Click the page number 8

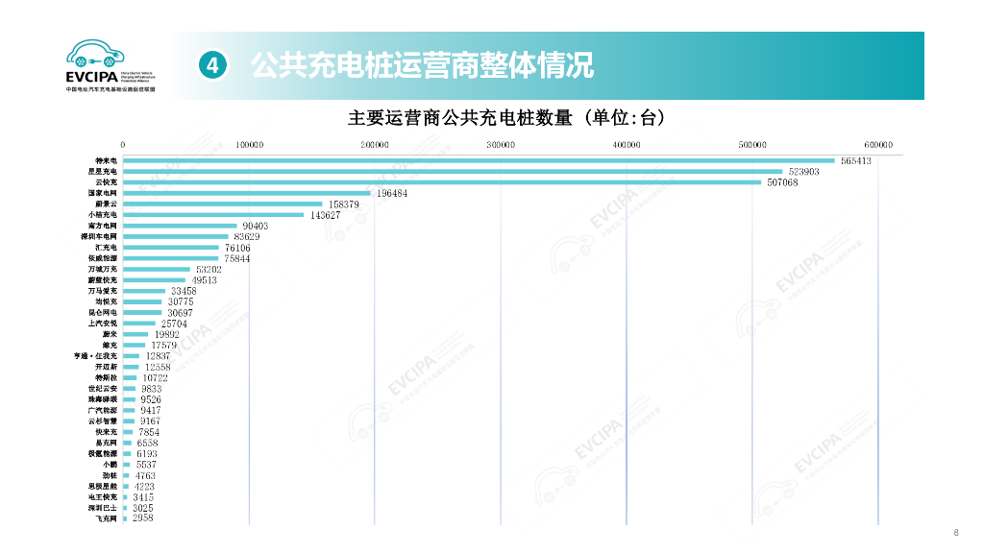tap(956, 531)
